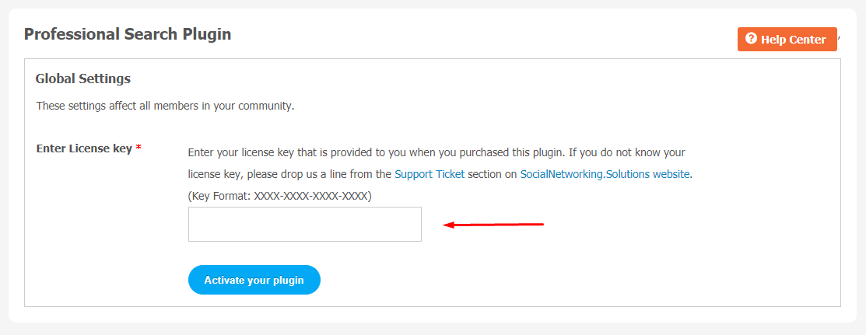Click the Enter License key label

coord(84,148)
